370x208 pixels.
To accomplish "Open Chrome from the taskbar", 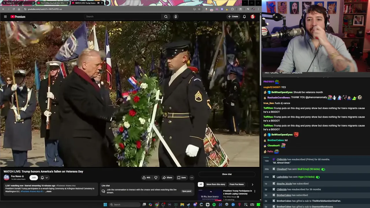I will coord(157,205).
